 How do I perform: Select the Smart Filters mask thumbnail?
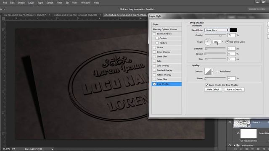248,133
